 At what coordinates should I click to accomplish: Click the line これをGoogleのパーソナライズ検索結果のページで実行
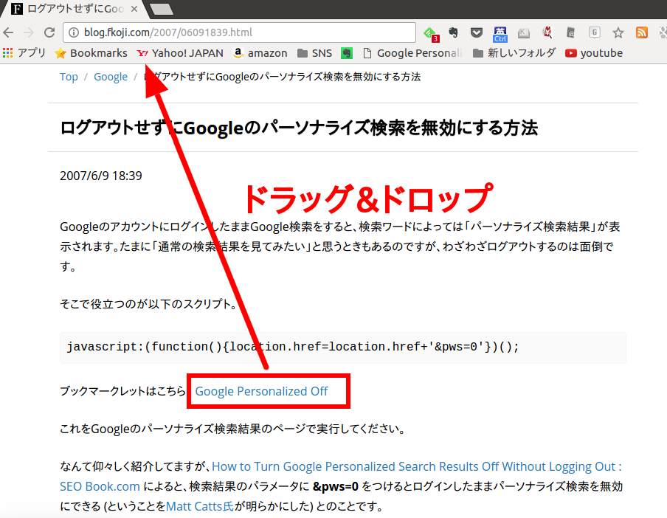232,429
